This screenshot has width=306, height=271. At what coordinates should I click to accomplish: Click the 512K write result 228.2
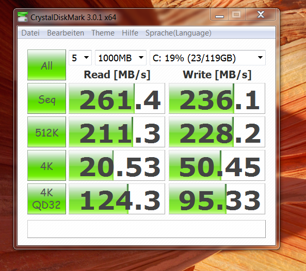coord(217,132)
